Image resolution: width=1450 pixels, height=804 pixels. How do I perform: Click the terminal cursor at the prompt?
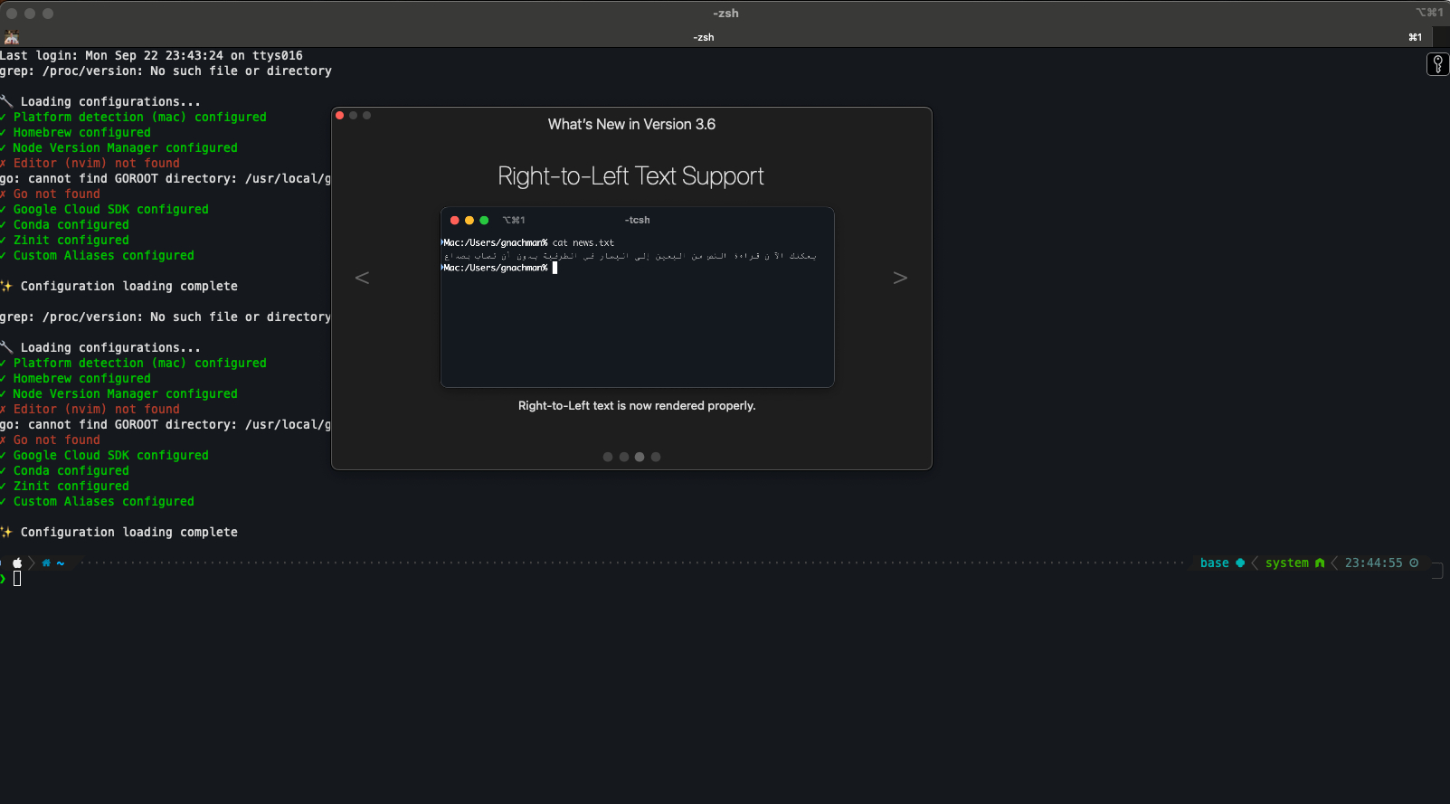click(17, 579)
